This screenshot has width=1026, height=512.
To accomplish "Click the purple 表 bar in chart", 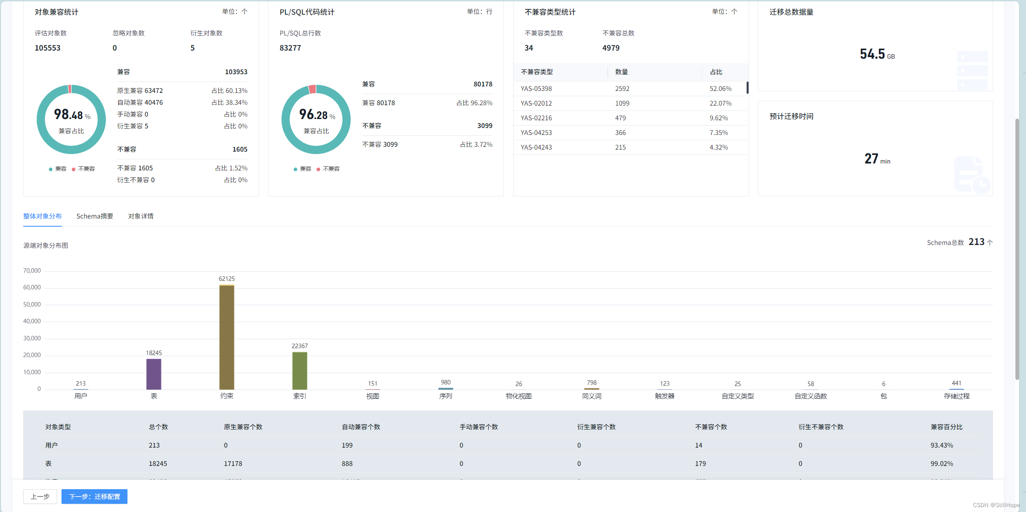I will tap(154, 374).
